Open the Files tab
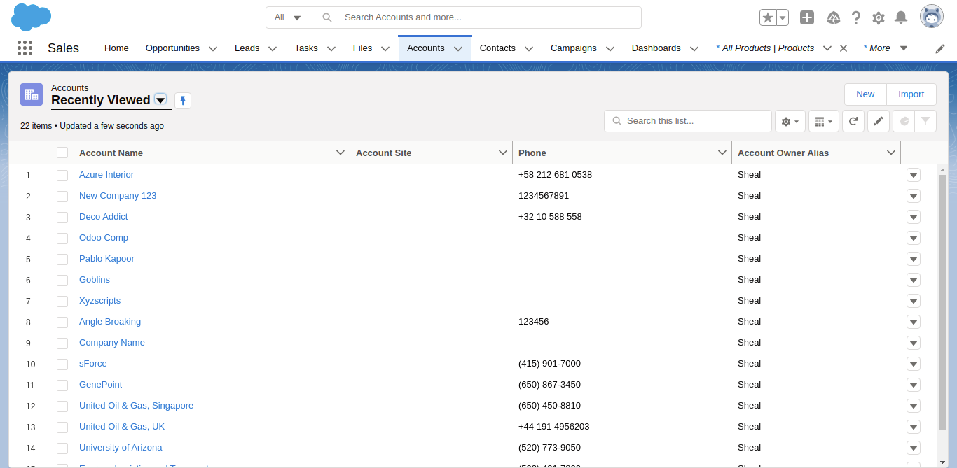The image size is (957, 468). 362,48
